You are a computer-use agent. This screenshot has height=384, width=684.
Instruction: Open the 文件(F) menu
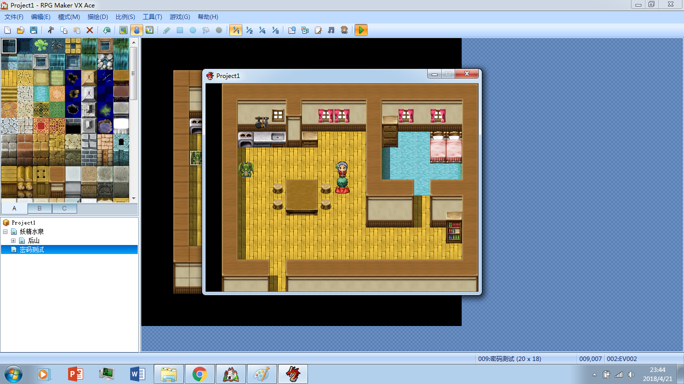point(14,17)
